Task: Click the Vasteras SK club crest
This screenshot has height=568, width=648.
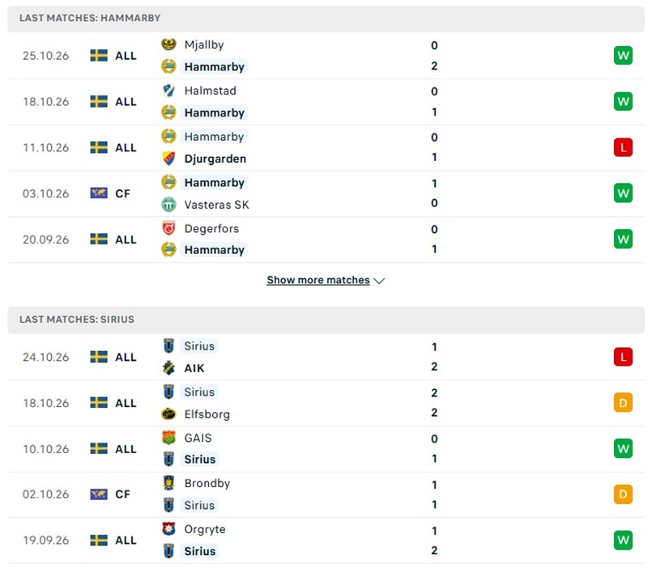Action: coord(168,205)
